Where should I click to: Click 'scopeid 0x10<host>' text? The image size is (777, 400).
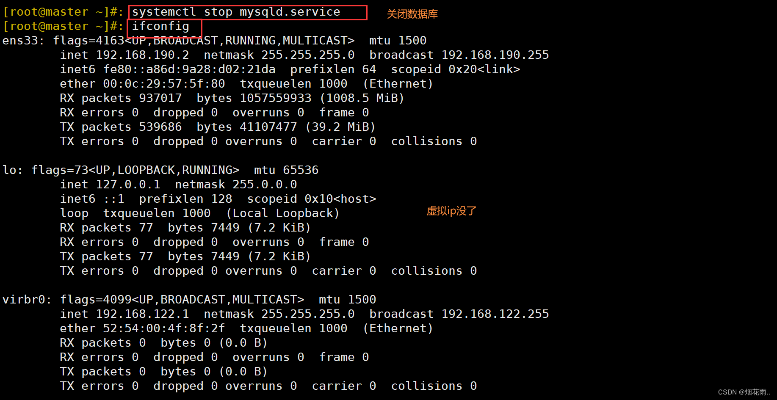coord(312,199)
